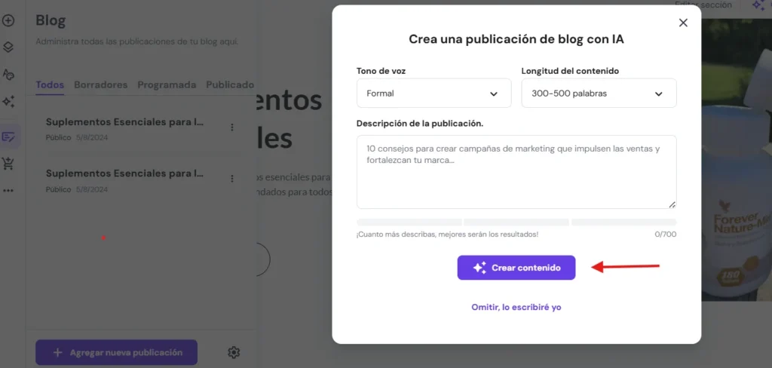Image resolution: width=772 pixels, height=368 pixels.
Task: Open blog settings gear icon
Action: (x=234, y=352)
